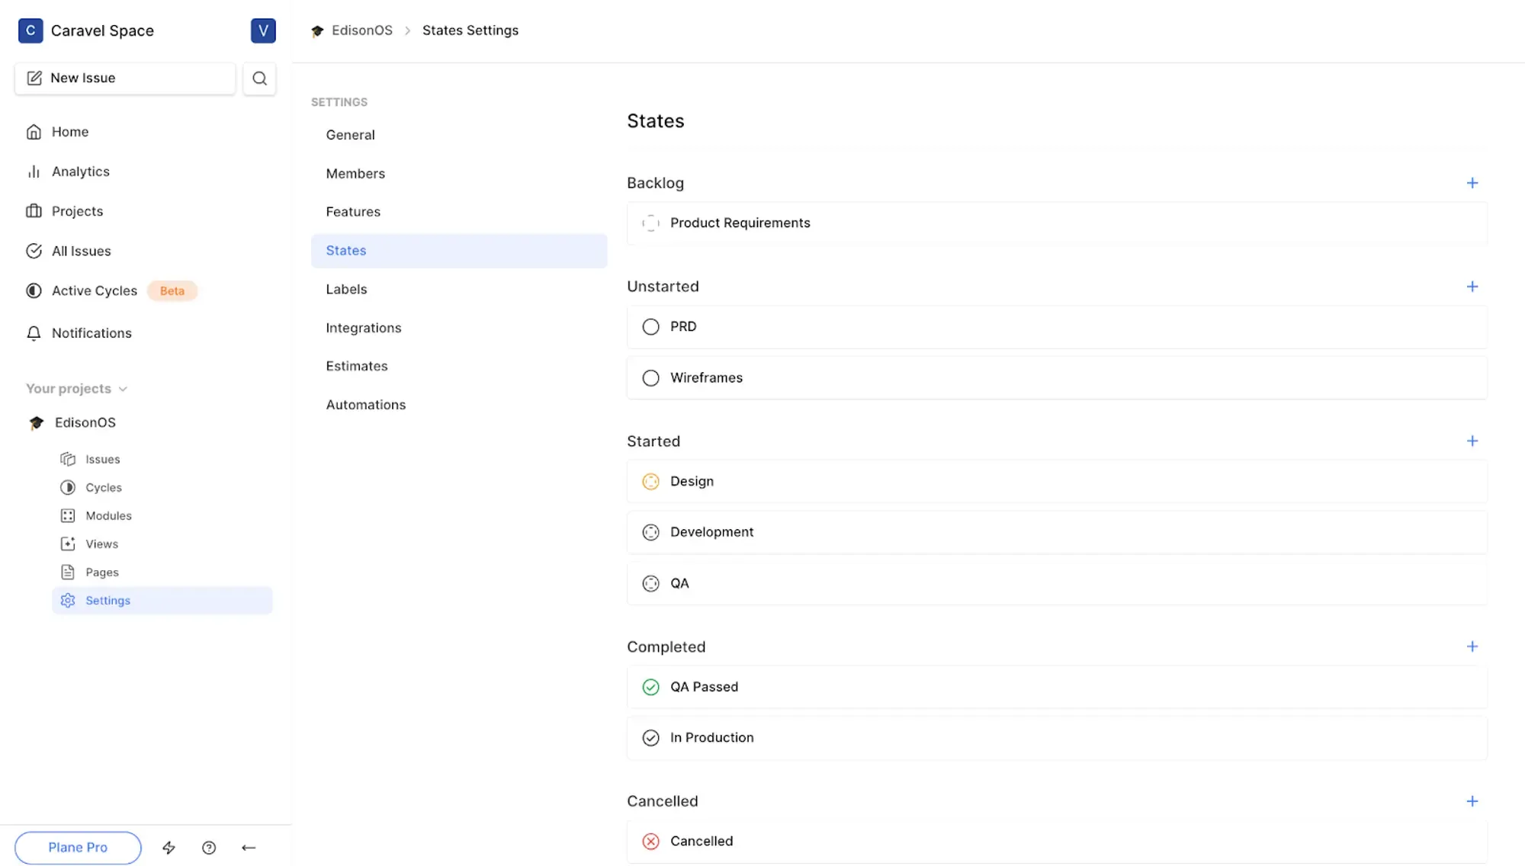Open Pages in the project sidebar
This screenshot has width=1525, height=866.
[x=101, y=573]
